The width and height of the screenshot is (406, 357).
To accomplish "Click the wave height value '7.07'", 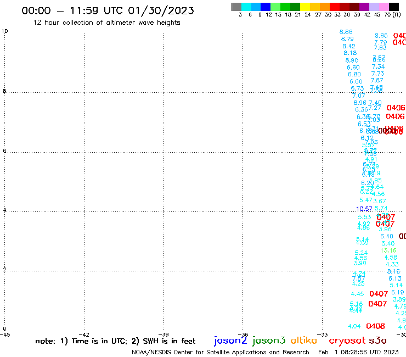I will (358, 96).
